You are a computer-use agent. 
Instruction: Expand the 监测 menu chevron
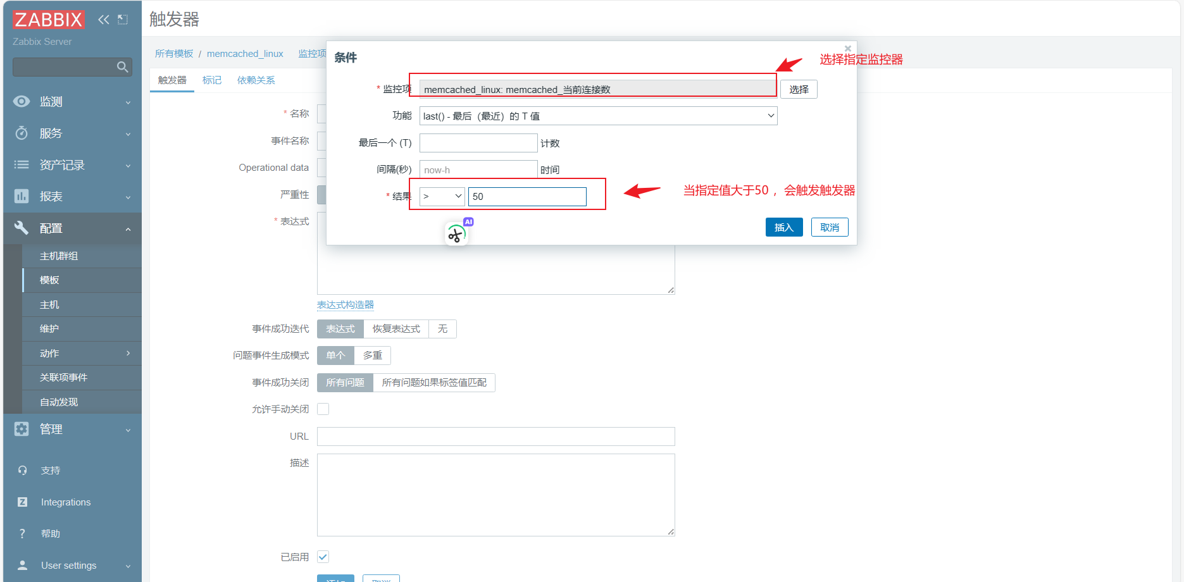128,102
